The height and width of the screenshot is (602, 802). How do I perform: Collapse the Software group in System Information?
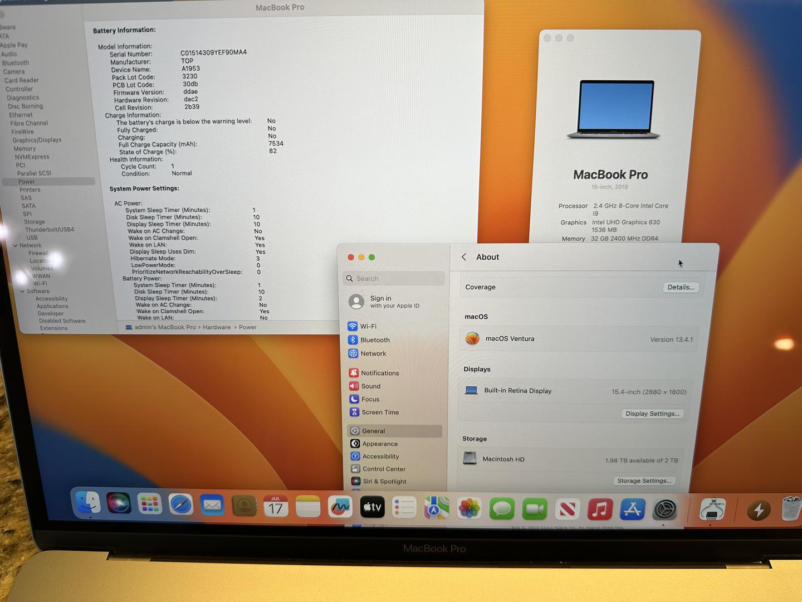(x=22, y=291)
